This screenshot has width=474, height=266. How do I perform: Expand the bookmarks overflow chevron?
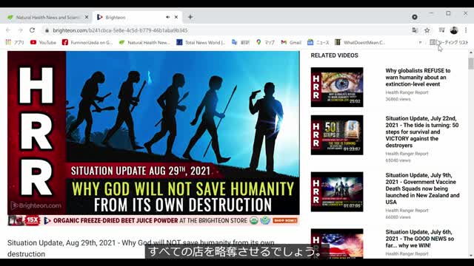420,43
